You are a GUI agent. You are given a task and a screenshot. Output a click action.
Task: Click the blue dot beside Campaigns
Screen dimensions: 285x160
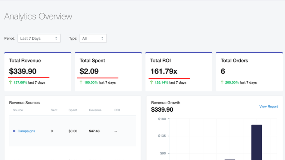coord(14,131)
